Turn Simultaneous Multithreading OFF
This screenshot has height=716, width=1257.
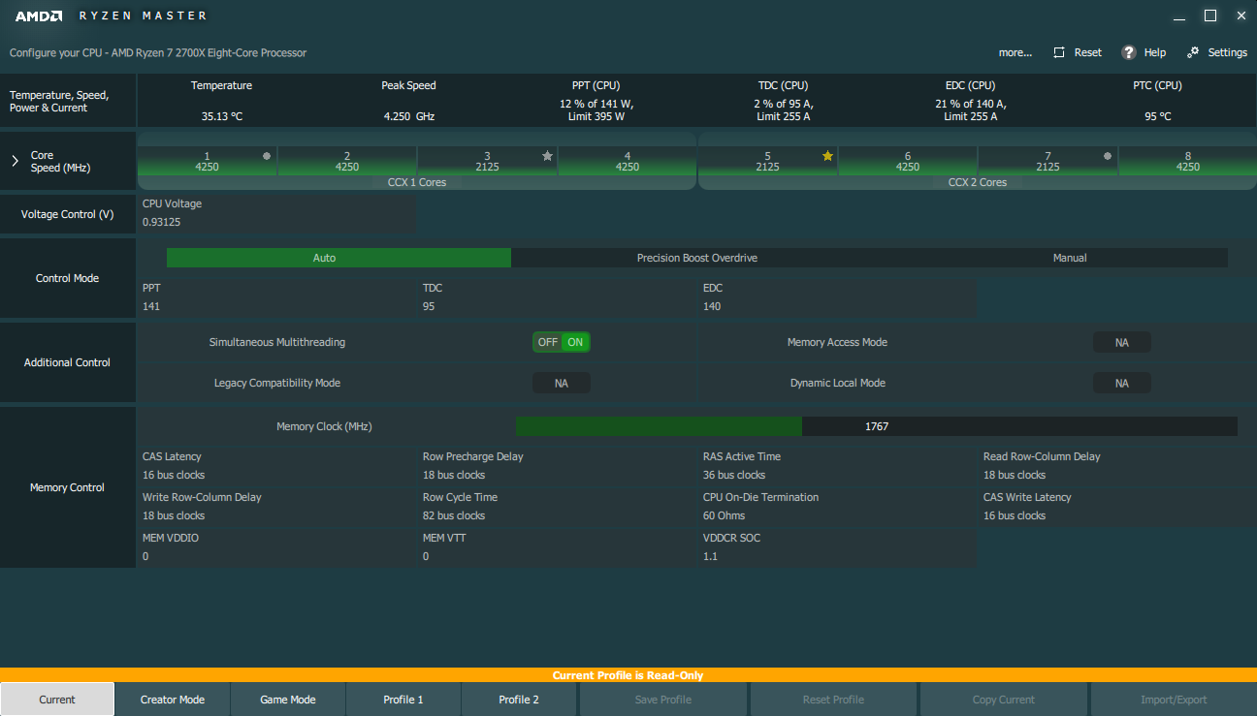pos(548,342)
